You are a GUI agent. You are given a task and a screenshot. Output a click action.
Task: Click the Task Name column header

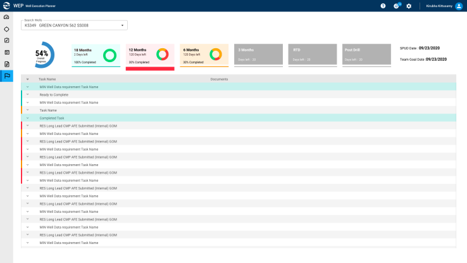click(x=47, y=79)
